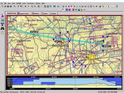Toggle the green leaf chart-layer icon
124x93 pixels.
coord(97,6)
